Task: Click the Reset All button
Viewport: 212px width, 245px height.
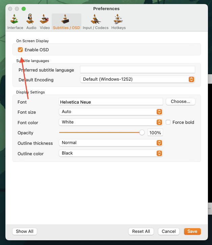Action: point(141,232)
